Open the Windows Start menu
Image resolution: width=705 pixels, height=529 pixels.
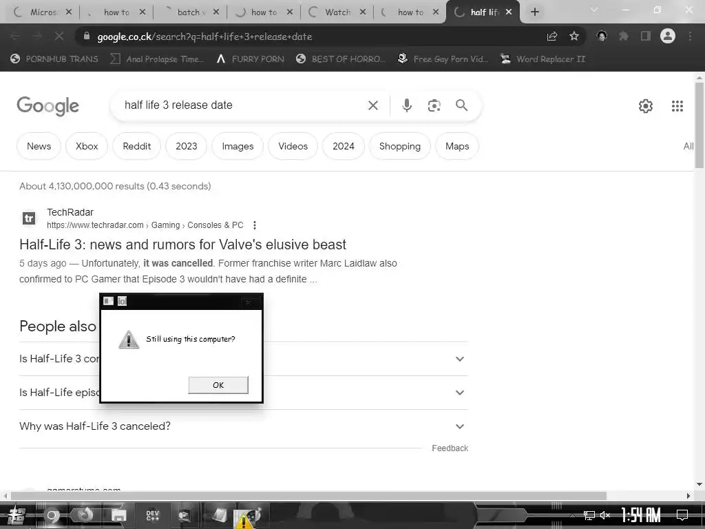(17, 515)
